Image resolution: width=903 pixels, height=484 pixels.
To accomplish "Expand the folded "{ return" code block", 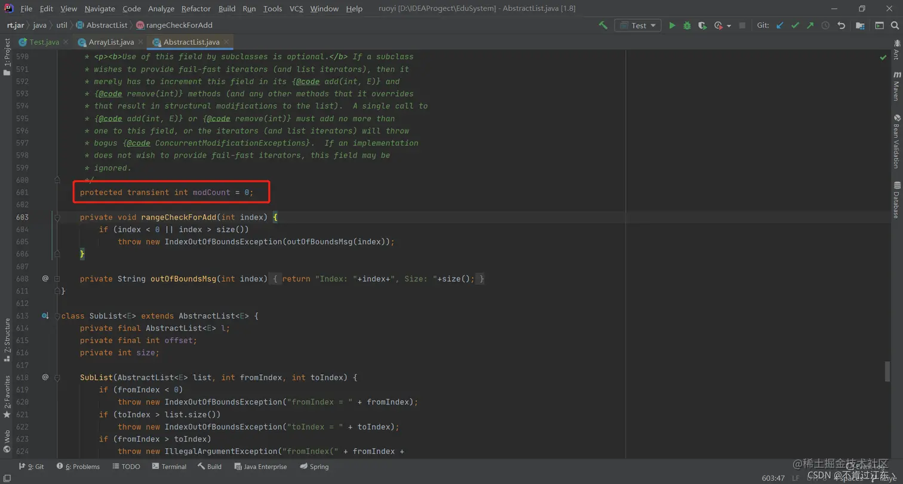I will click(x=378, y=279).
